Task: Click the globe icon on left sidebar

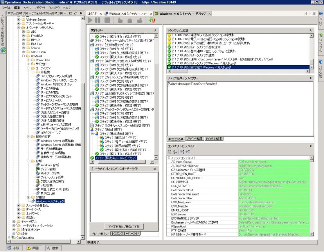Action: [x=3, y=50]
